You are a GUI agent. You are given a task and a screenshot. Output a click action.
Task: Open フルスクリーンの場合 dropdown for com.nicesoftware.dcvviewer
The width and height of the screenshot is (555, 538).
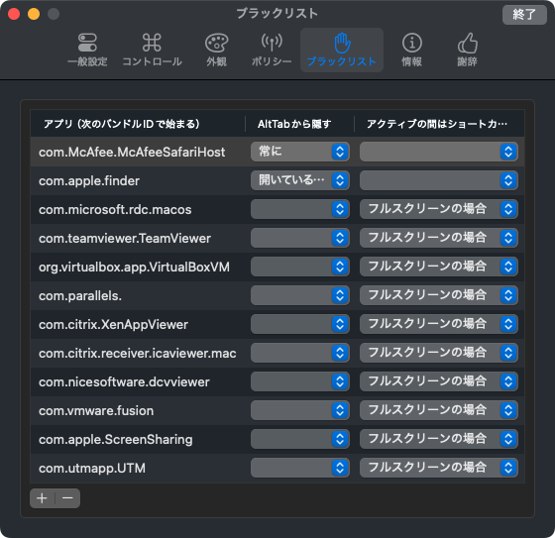click(x=439, y=381)
